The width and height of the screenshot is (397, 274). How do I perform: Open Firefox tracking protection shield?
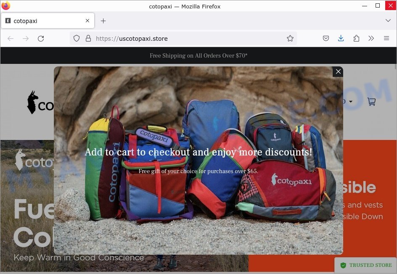[x=77, y=39]
